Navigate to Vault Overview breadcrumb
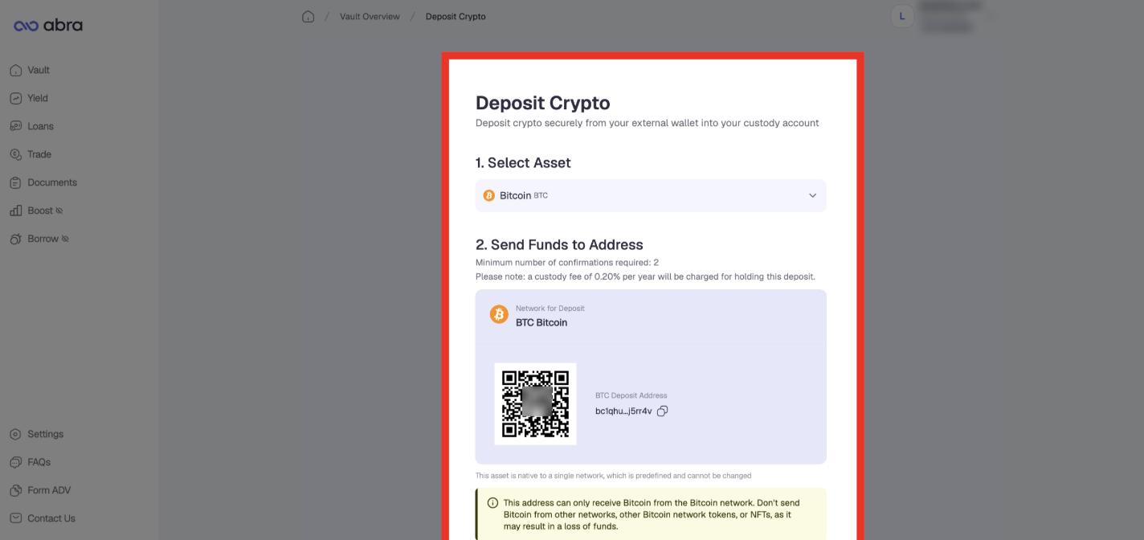This screenshot has height=540, width=1144. click(370, 16)
